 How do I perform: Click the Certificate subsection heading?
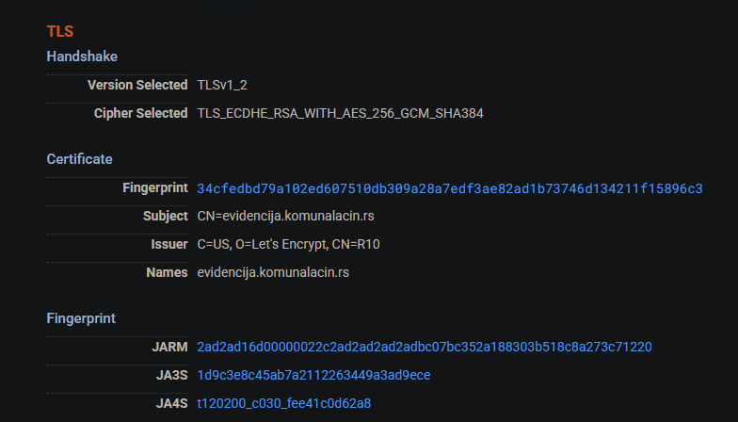pyautogui.click(x=79, y=159)
